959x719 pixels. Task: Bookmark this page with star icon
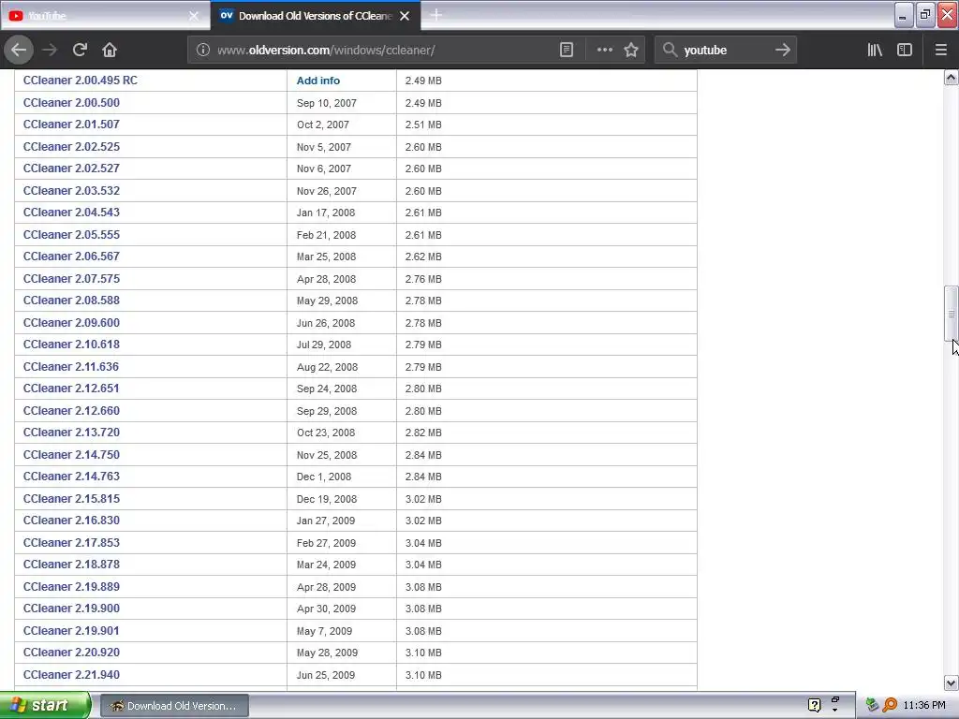631,51
